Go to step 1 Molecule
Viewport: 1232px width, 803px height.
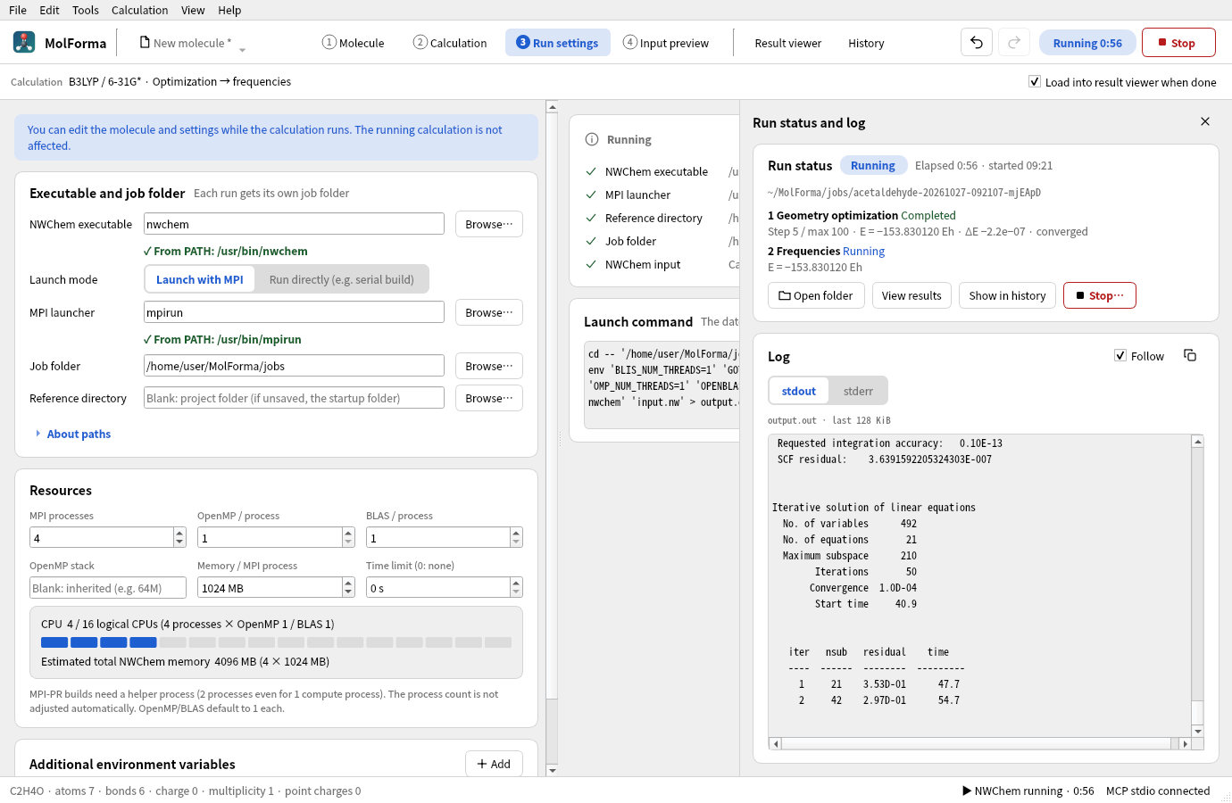pyautogui.click(x=354, y=42)
